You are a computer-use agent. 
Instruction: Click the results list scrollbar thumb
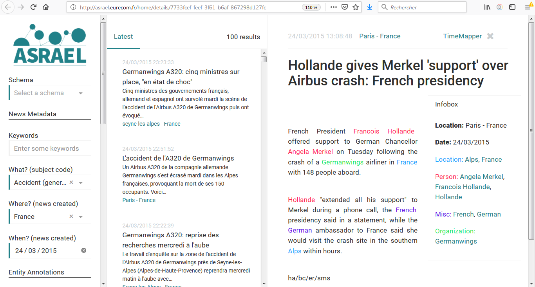tap(264, 59)
